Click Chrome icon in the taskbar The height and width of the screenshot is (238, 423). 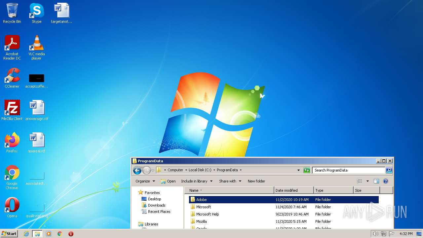pyautogui.click(x=60, y=234)
